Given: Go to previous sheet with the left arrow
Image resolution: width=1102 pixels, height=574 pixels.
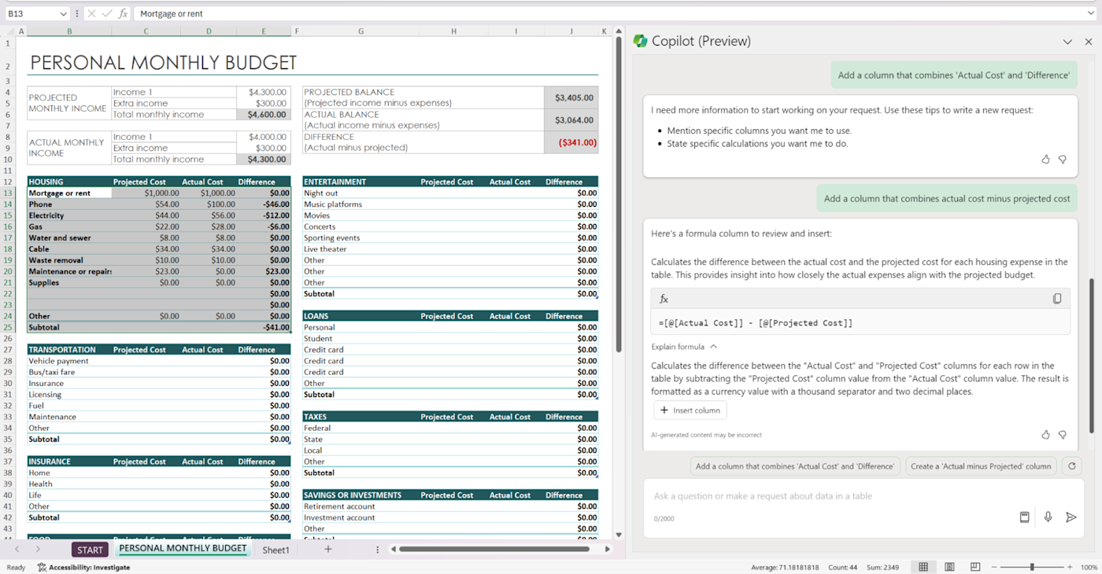Looking at the screenshot, I should tap(17, 550).
